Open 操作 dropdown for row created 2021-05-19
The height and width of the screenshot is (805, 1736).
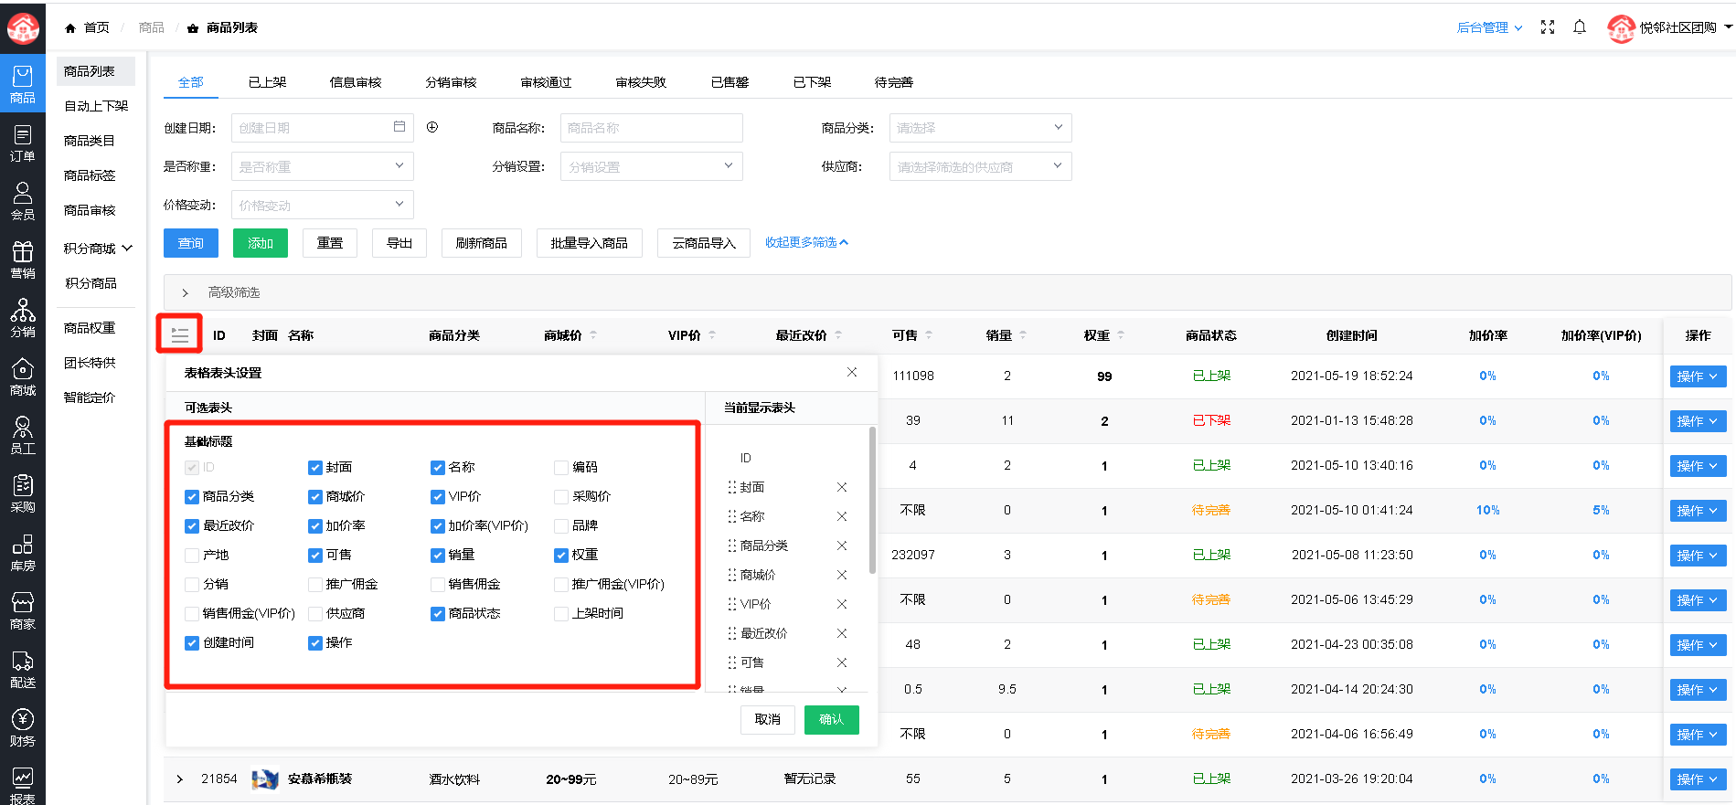[1698, 376]
